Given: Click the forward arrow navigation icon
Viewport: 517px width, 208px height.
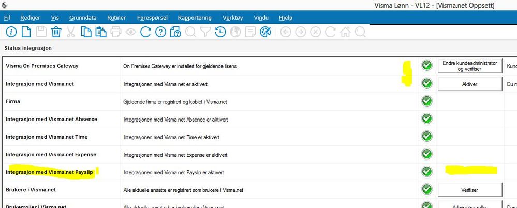Looking at the screenshot, I should (x=300, y=32).
